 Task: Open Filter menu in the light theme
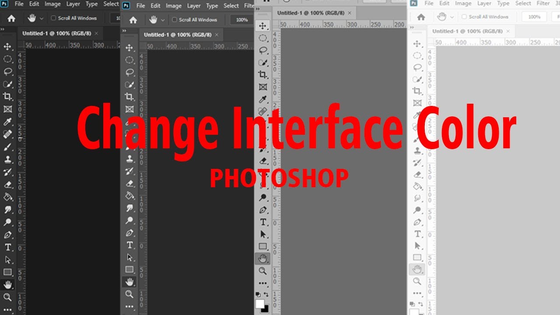pos(543,3)
